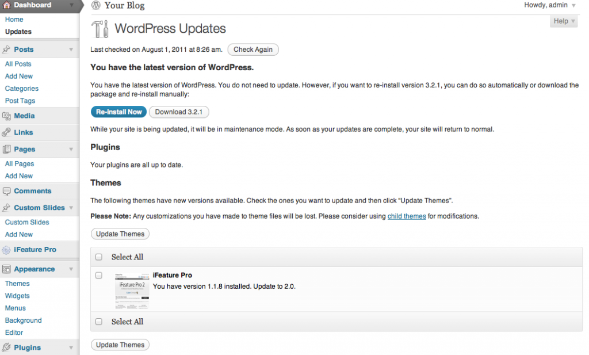Click the upper Update Themes button

[120, 234]
